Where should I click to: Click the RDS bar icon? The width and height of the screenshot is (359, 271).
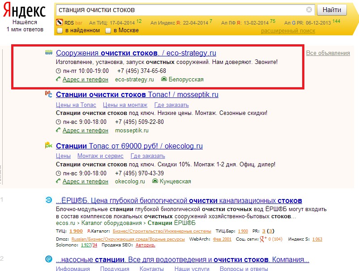pos(59,22)
